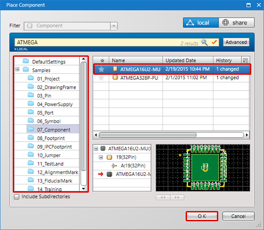This screenshot has width=264, height=230.
Task: Click the History column header
Action: [x=227, y=61]
